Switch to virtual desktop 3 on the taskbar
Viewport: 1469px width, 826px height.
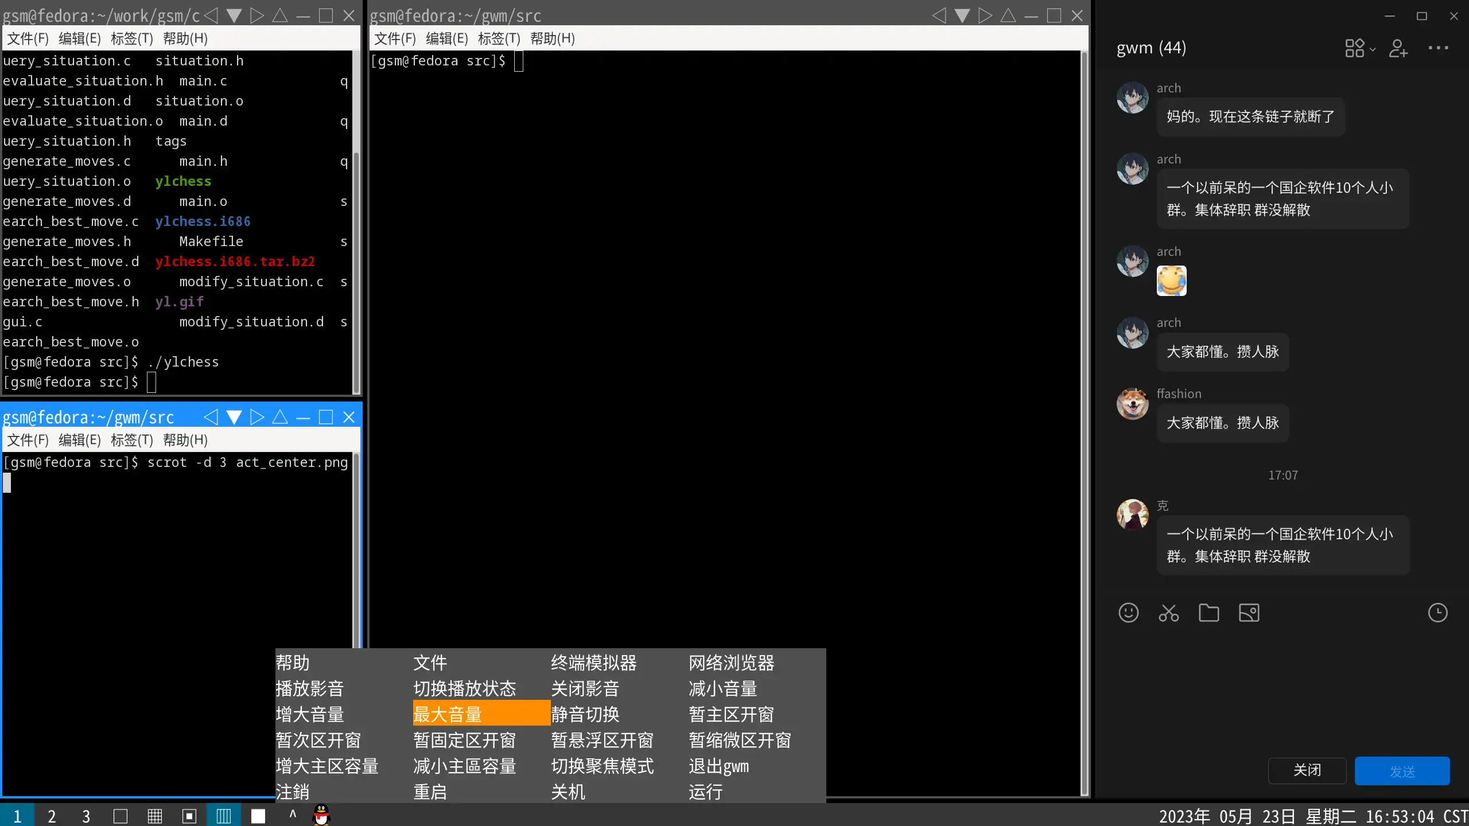click(86, 816)
